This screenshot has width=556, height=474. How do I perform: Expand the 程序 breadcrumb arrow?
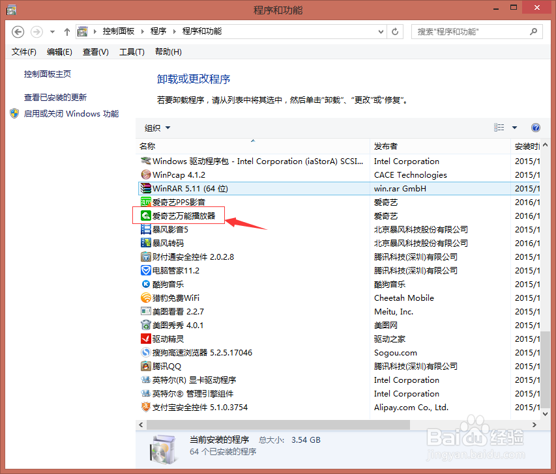point(174,31)
